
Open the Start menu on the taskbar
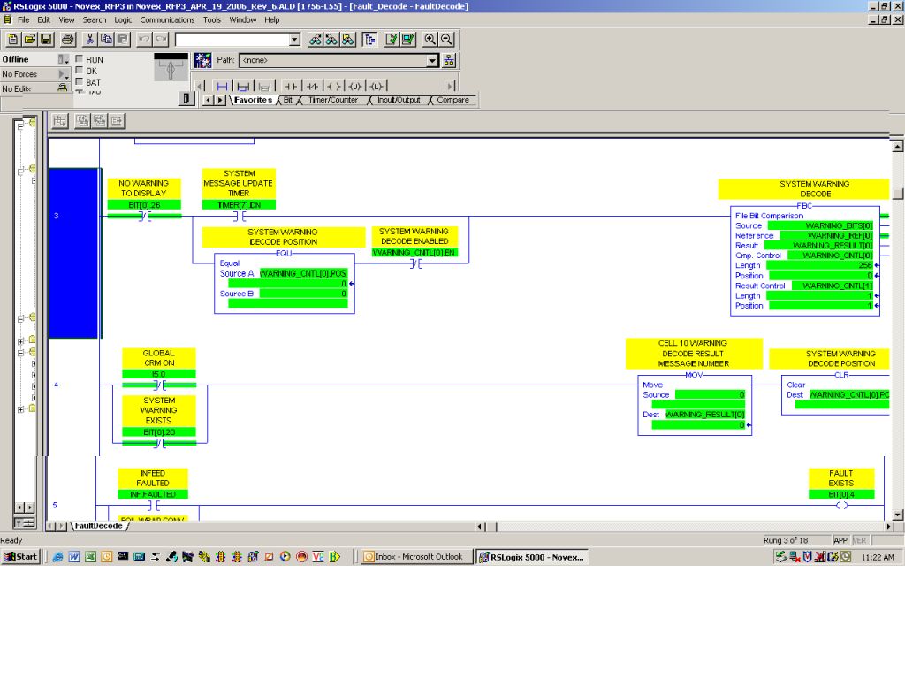coord(21,557)
